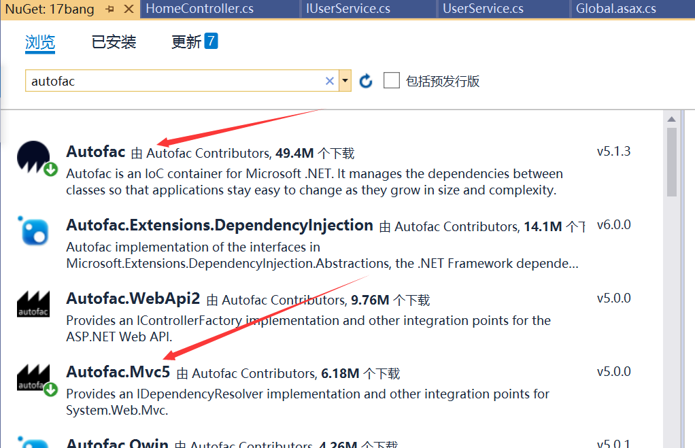Click the Autofac.Owin package title
Screen dimensions: 695x448
117,443
